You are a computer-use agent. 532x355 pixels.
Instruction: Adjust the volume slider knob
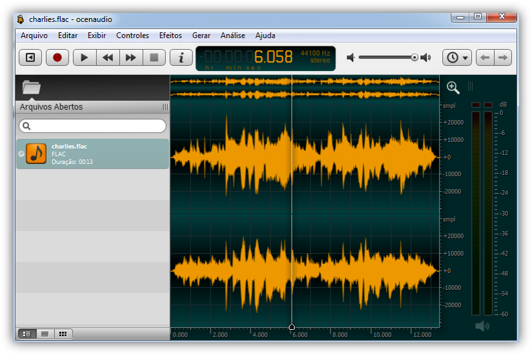414,57
